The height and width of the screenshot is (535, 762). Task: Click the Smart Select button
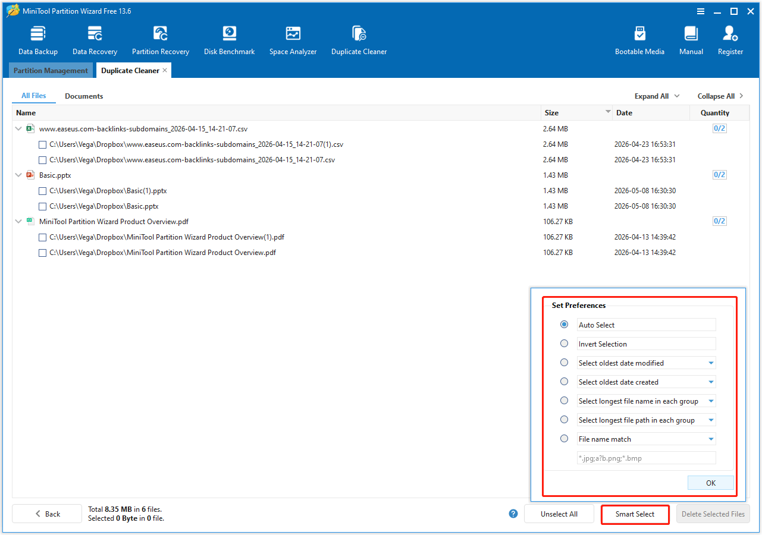[x=635, y=514]
